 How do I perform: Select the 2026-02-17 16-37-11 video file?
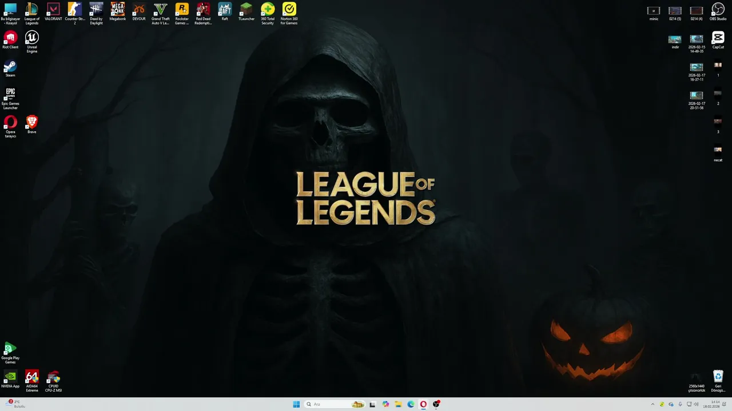[697, 72]
